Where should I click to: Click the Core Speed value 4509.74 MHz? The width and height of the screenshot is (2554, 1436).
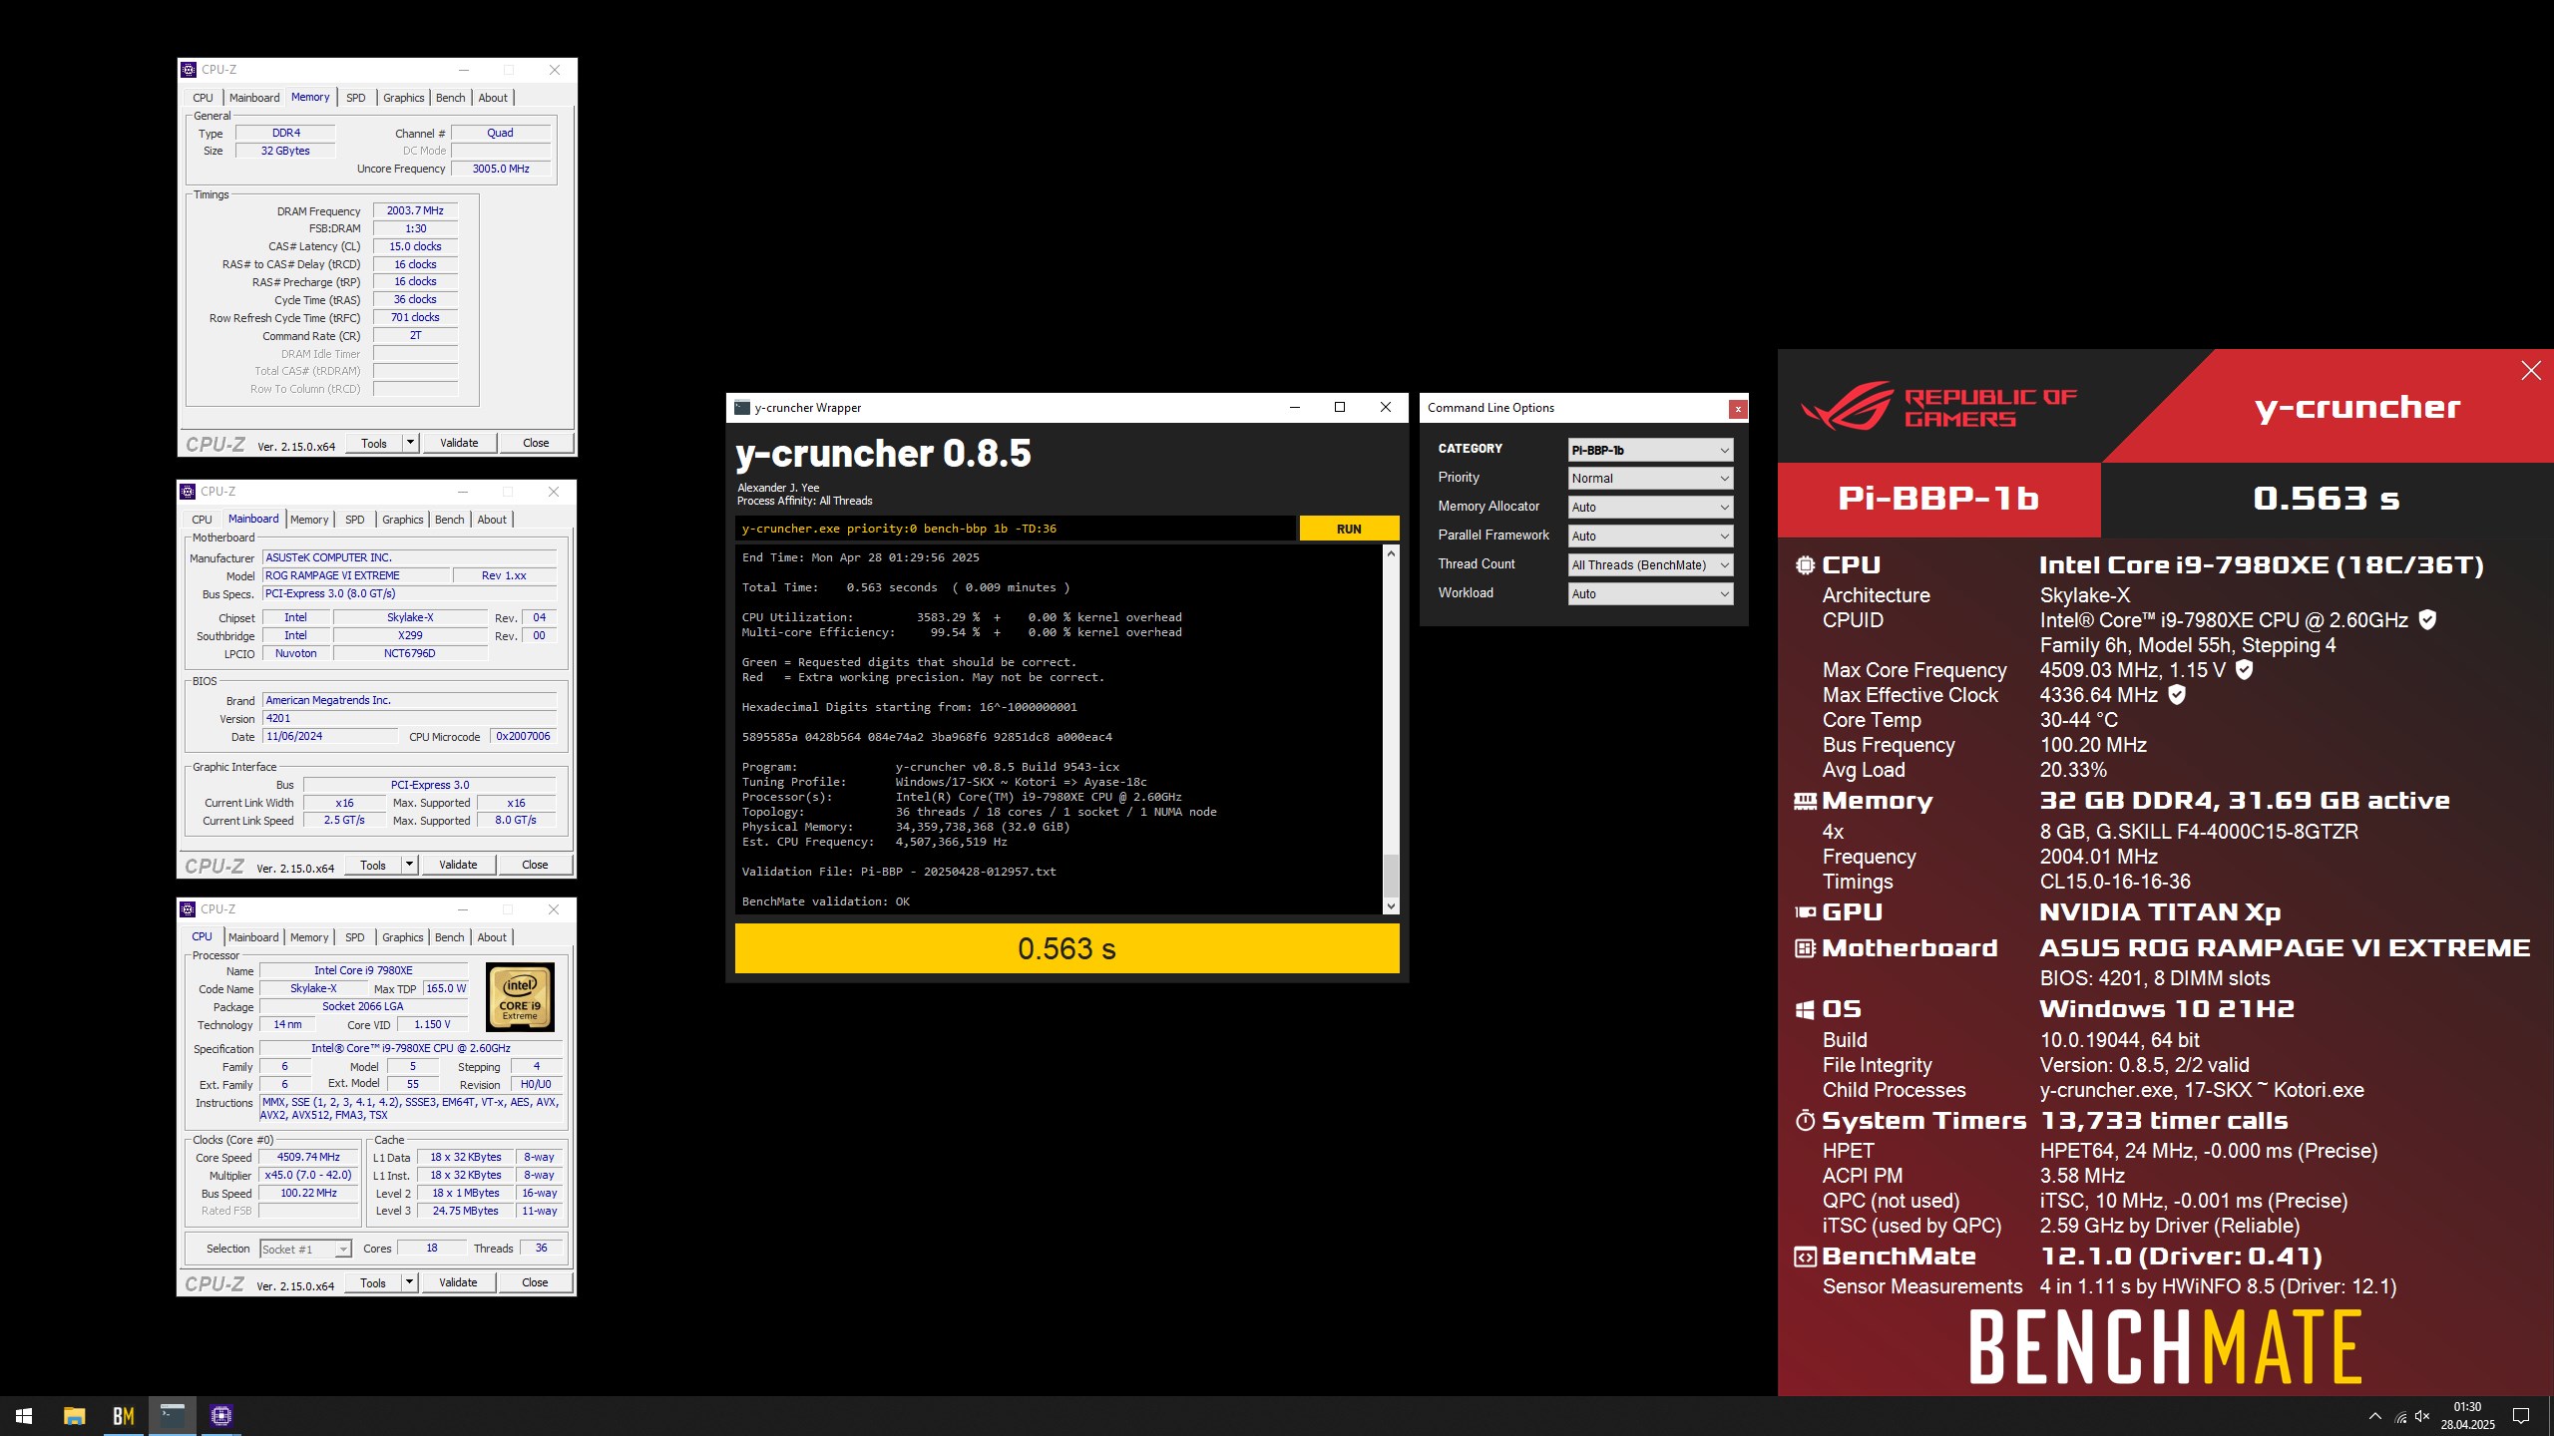point(308,1157)
